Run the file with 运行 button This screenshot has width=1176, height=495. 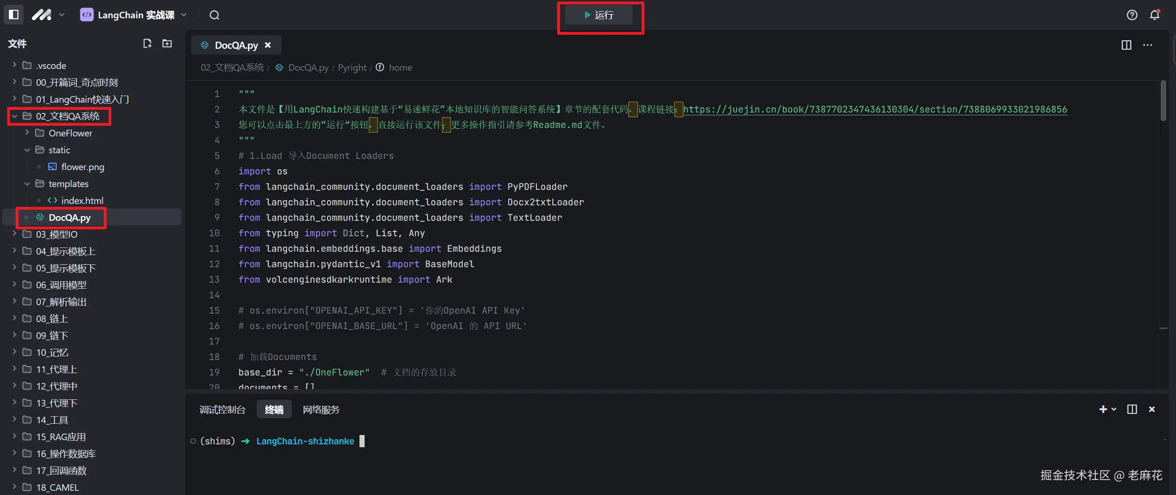coord(599,15)
